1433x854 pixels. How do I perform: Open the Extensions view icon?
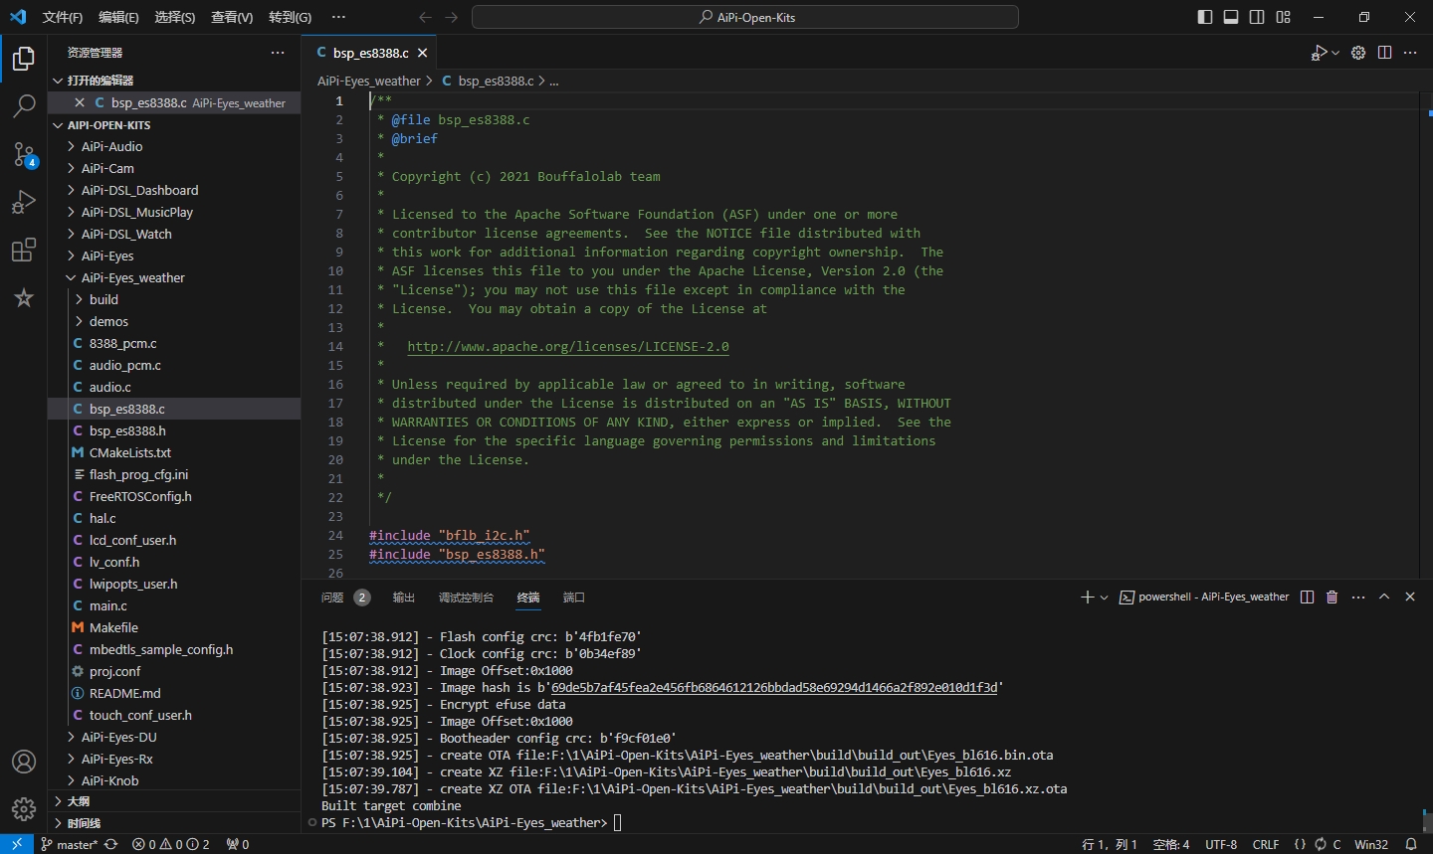[x=24, y=250]
